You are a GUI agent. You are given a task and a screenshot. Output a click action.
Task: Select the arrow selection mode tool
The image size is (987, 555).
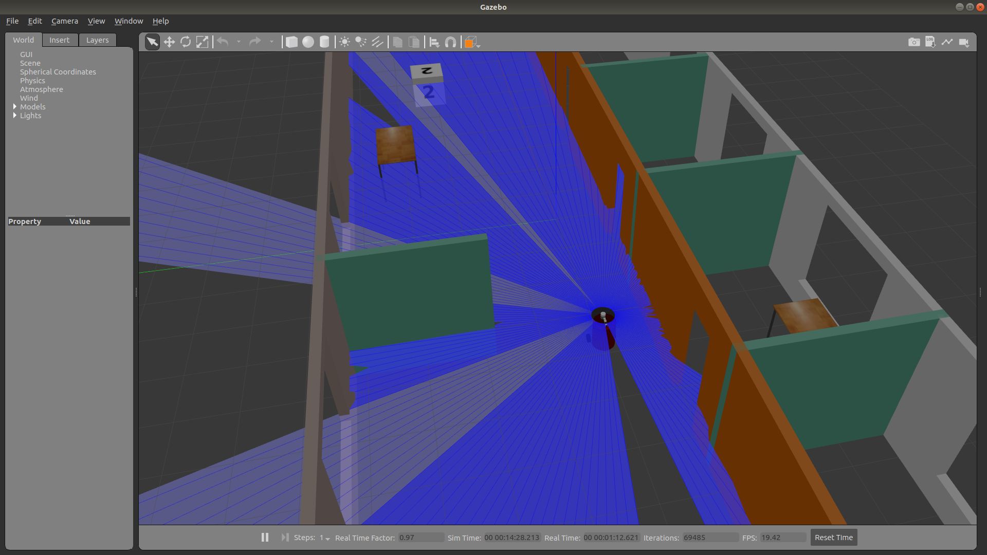tap(152, 42)
